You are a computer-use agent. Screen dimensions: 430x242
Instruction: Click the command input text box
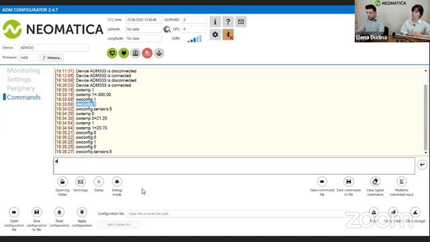[x=234, y=166]
